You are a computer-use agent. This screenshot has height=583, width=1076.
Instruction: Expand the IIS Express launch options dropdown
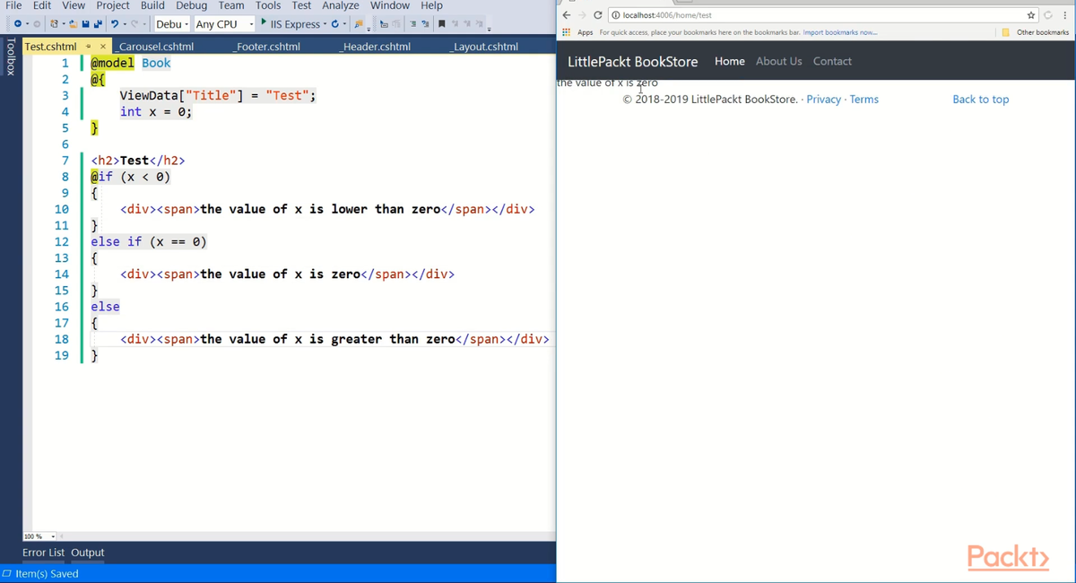click(x=325, y=24)
